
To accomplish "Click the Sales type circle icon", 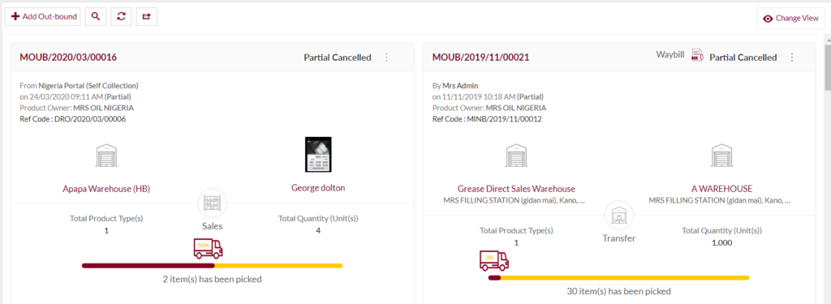I will point(212,203).
